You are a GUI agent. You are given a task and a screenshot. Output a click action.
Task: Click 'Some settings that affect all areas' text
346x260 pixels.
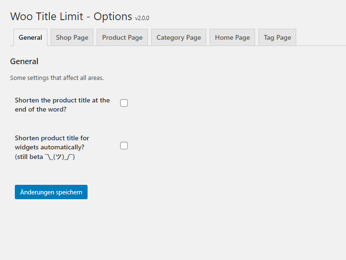pyautogui.click(x=57, y=78)
